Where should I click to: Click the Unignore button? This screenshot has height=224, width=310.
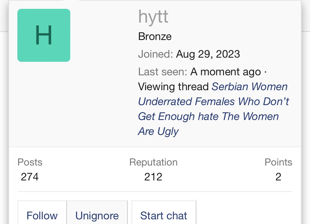[x=97, y=215]
